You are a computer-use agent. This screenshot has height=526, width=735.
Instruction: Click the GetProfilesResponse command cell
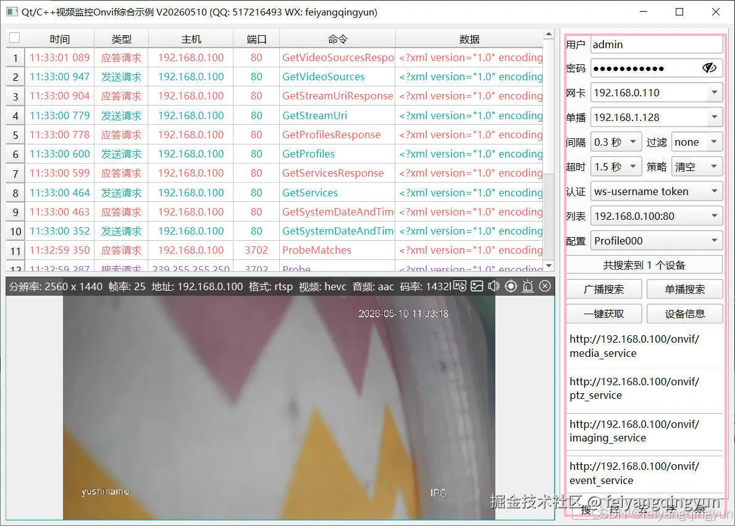[x=337, y=135]
